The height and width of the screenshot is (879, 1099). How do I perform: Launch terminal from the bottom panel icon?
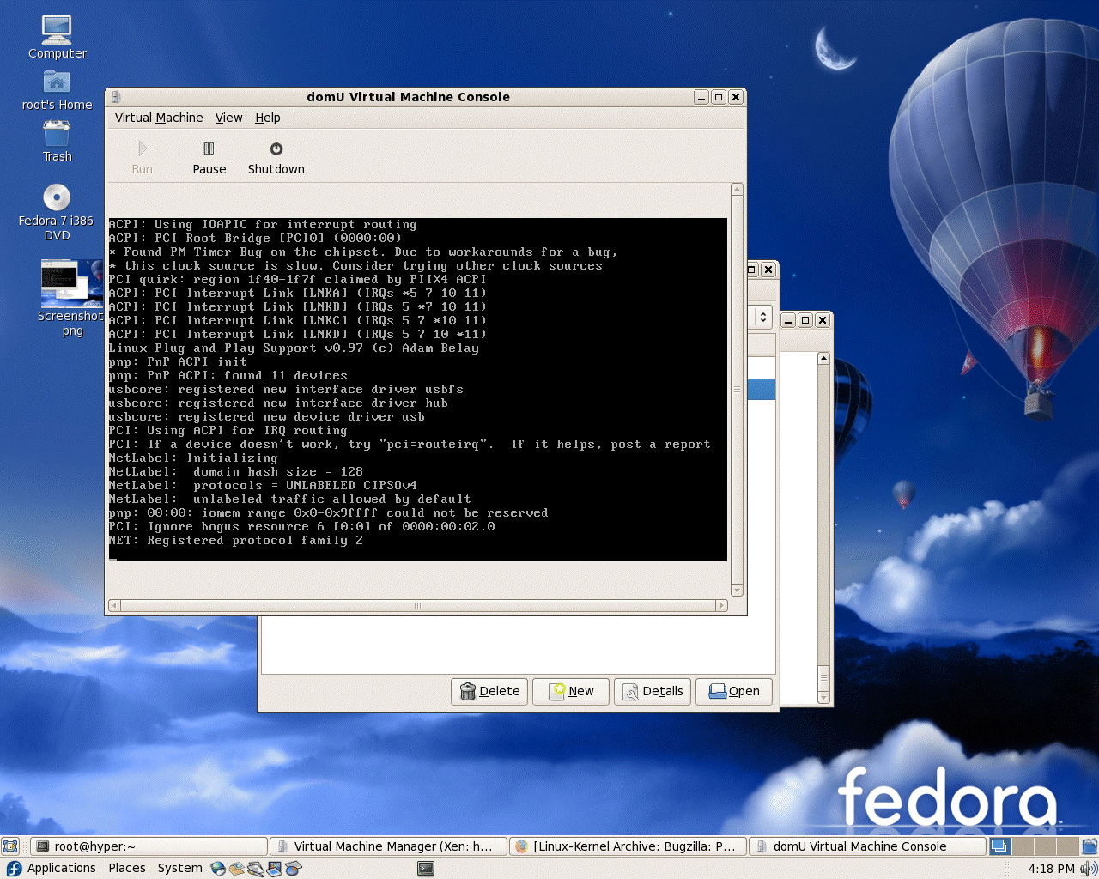(x=425, y=869)
